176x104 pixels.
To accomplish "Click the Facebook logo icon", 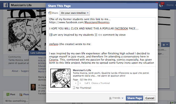I will [x=5, y=5].
